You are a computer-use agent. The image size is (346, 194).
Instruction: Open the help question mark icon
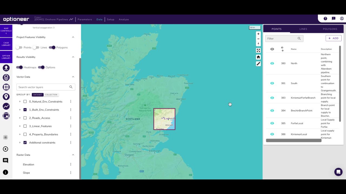[x=325, y=19]
